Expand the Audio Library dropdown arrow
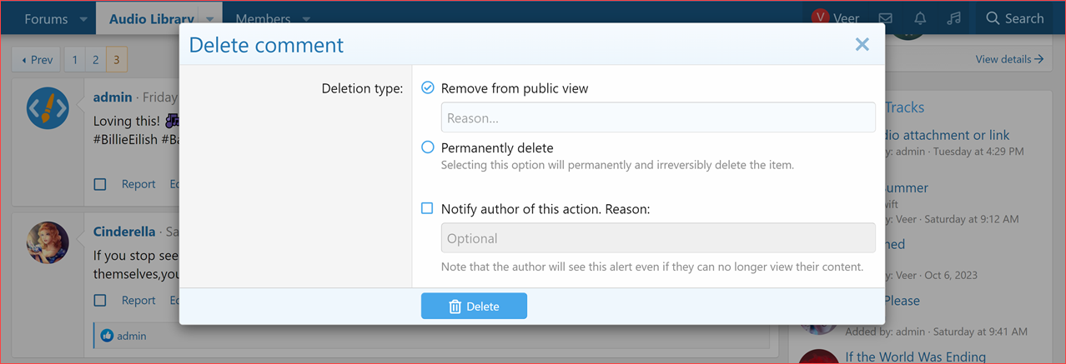This screenshot has width=1066, height=364. click(x=210, y=19)
